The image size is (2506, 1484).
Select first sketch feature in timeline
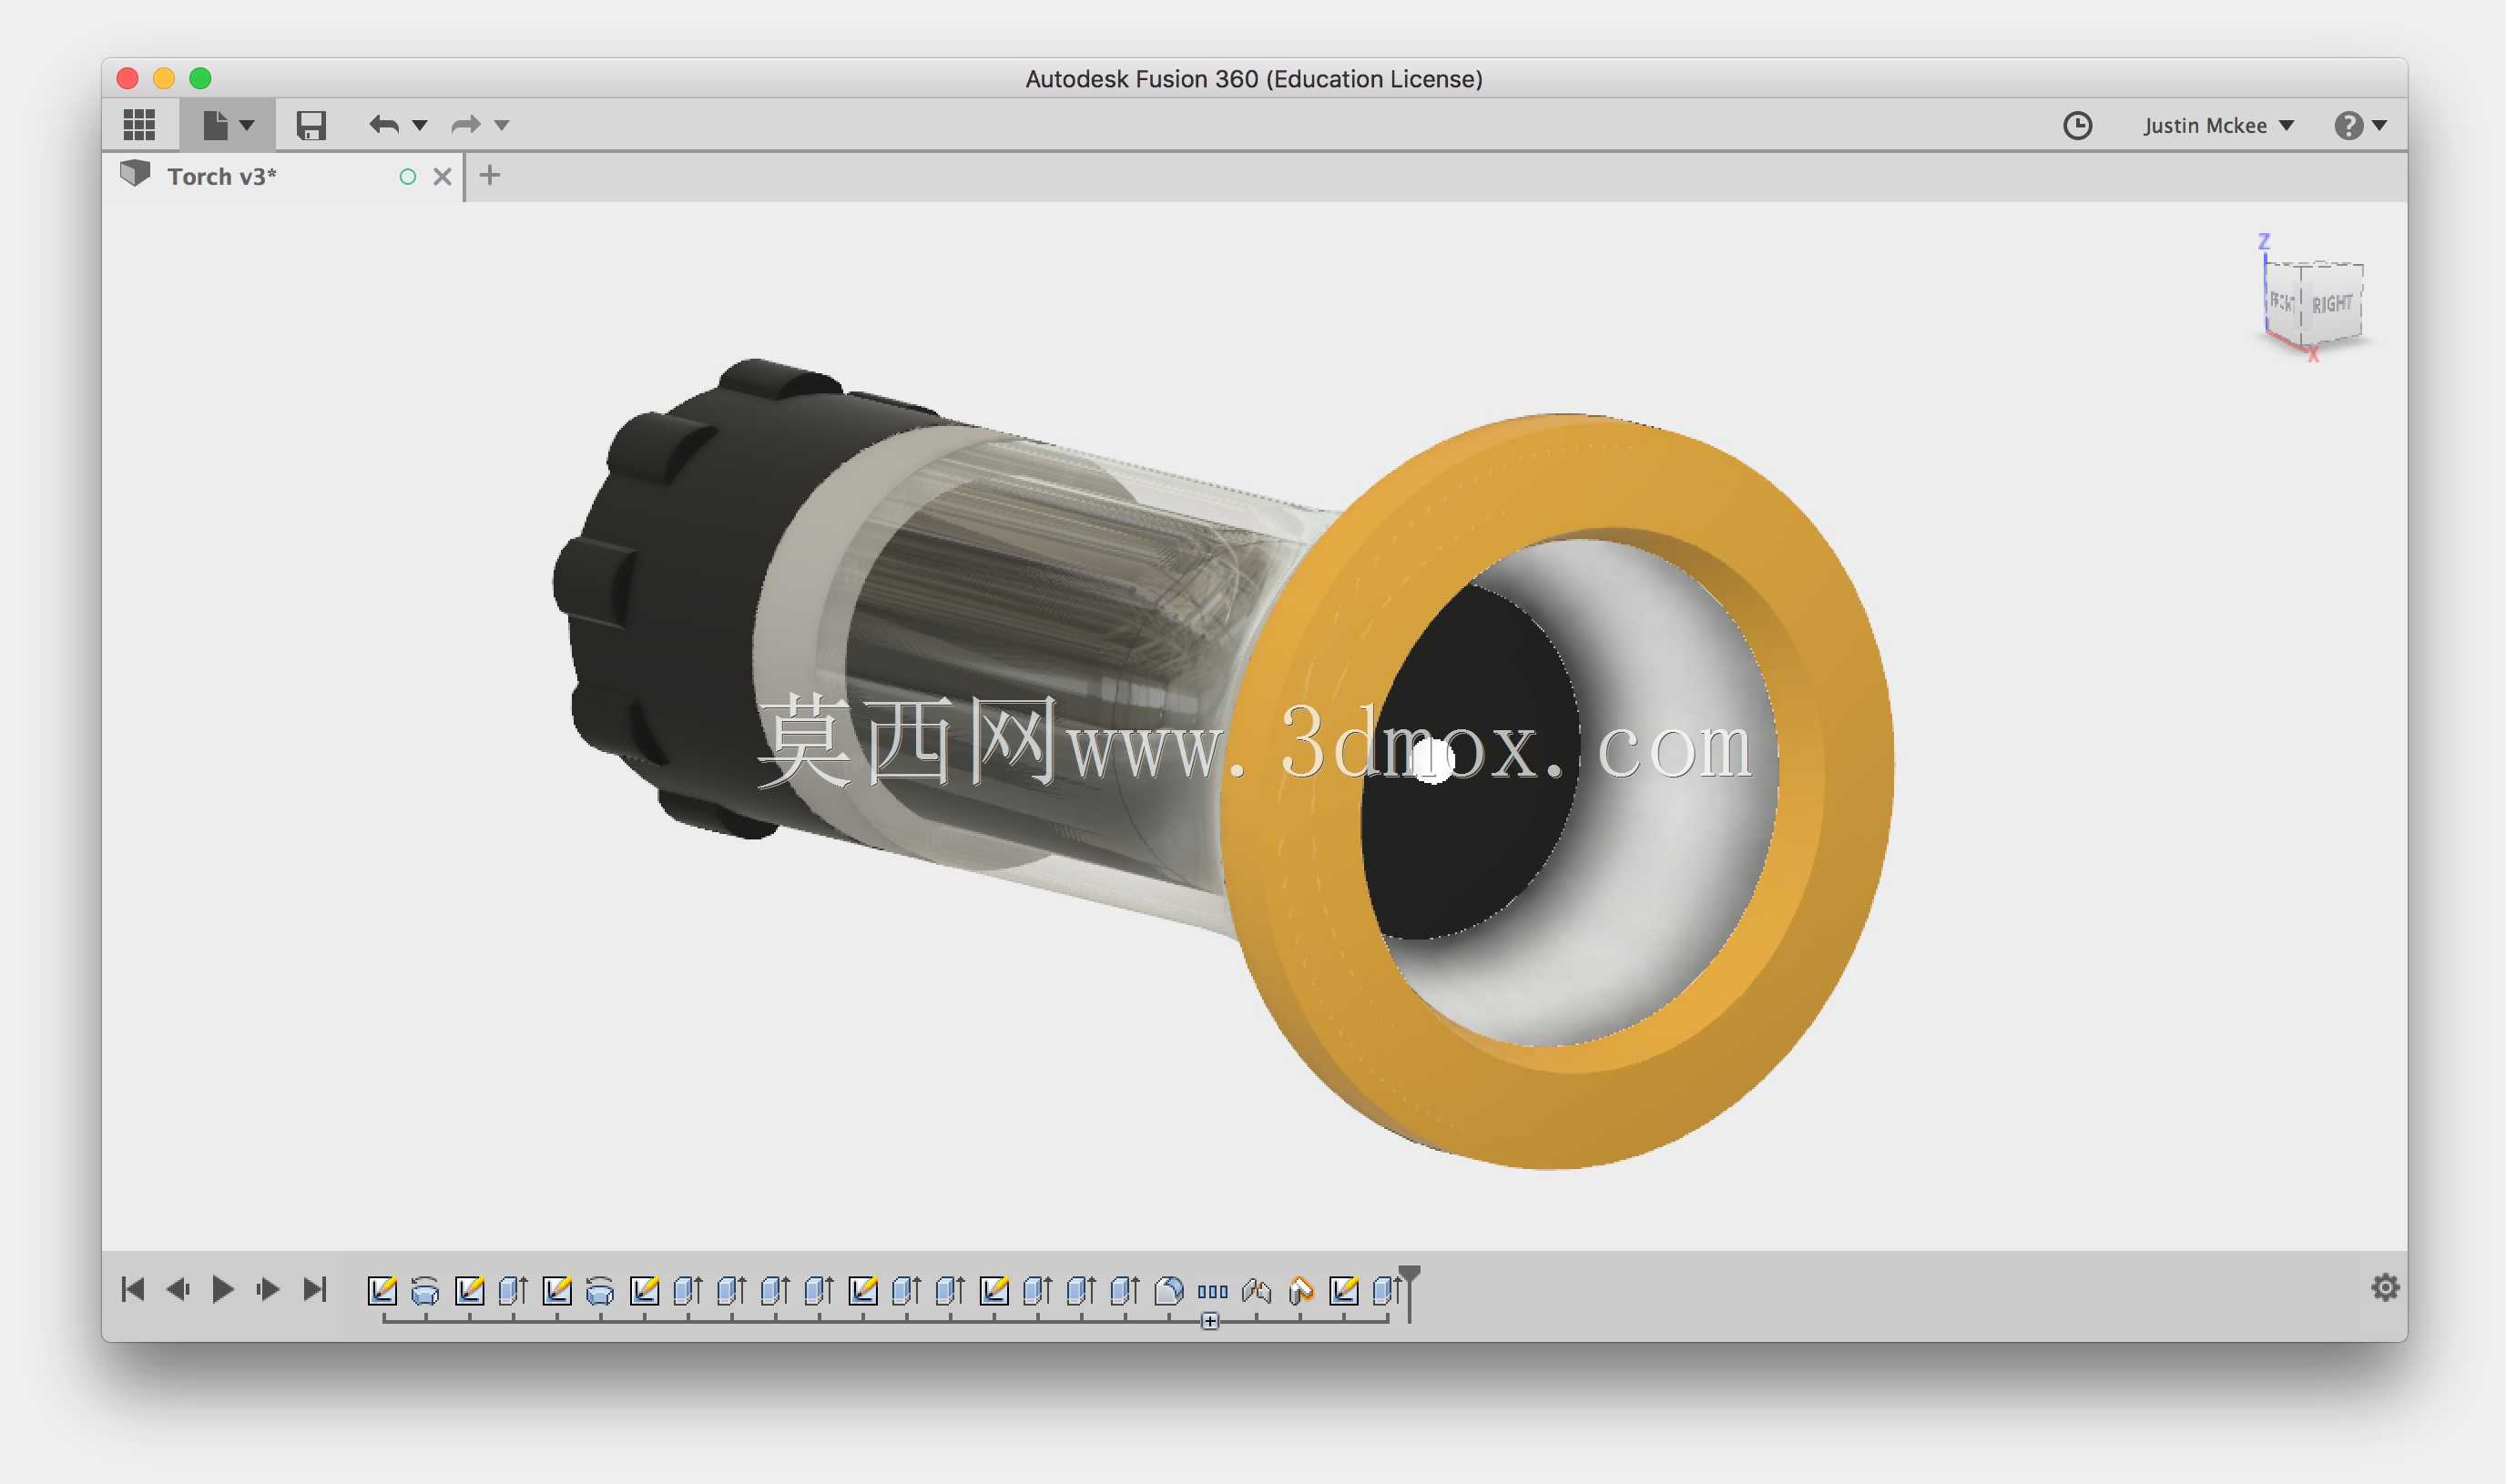(382, 1290)
